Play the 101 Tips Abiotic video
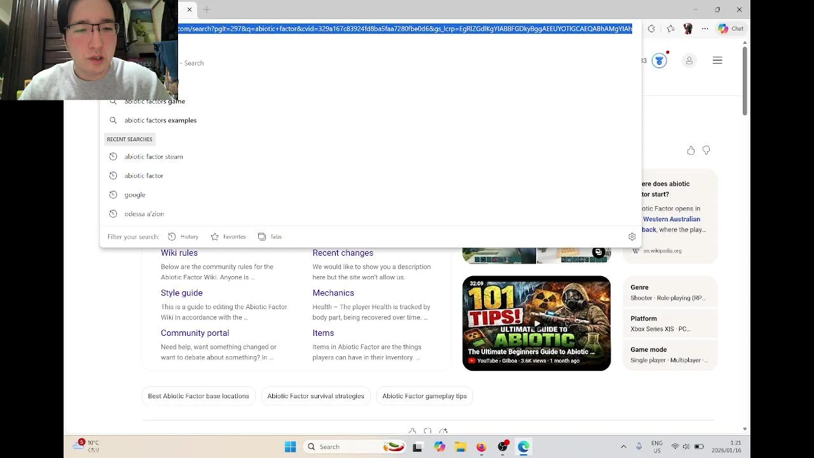This screenshot has height=458, width=814. click(536, 323)
